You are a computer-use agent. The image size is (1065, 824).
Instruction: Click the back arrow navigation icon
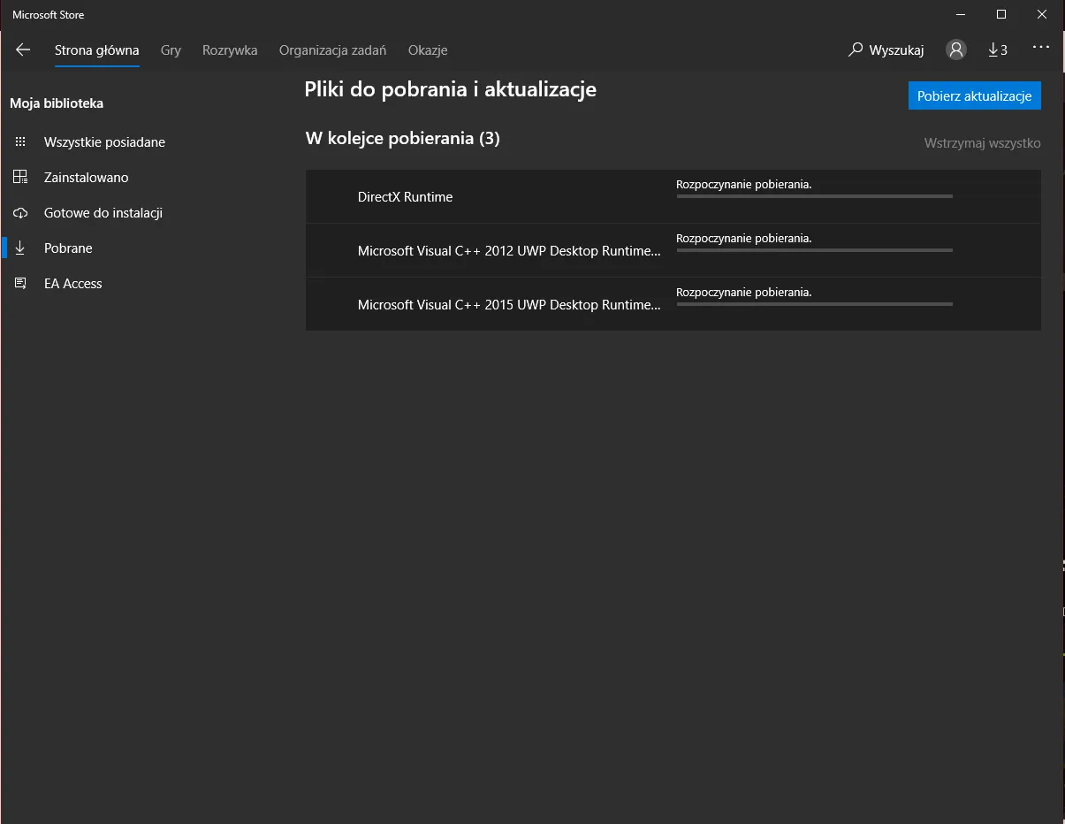pos(23,50)
